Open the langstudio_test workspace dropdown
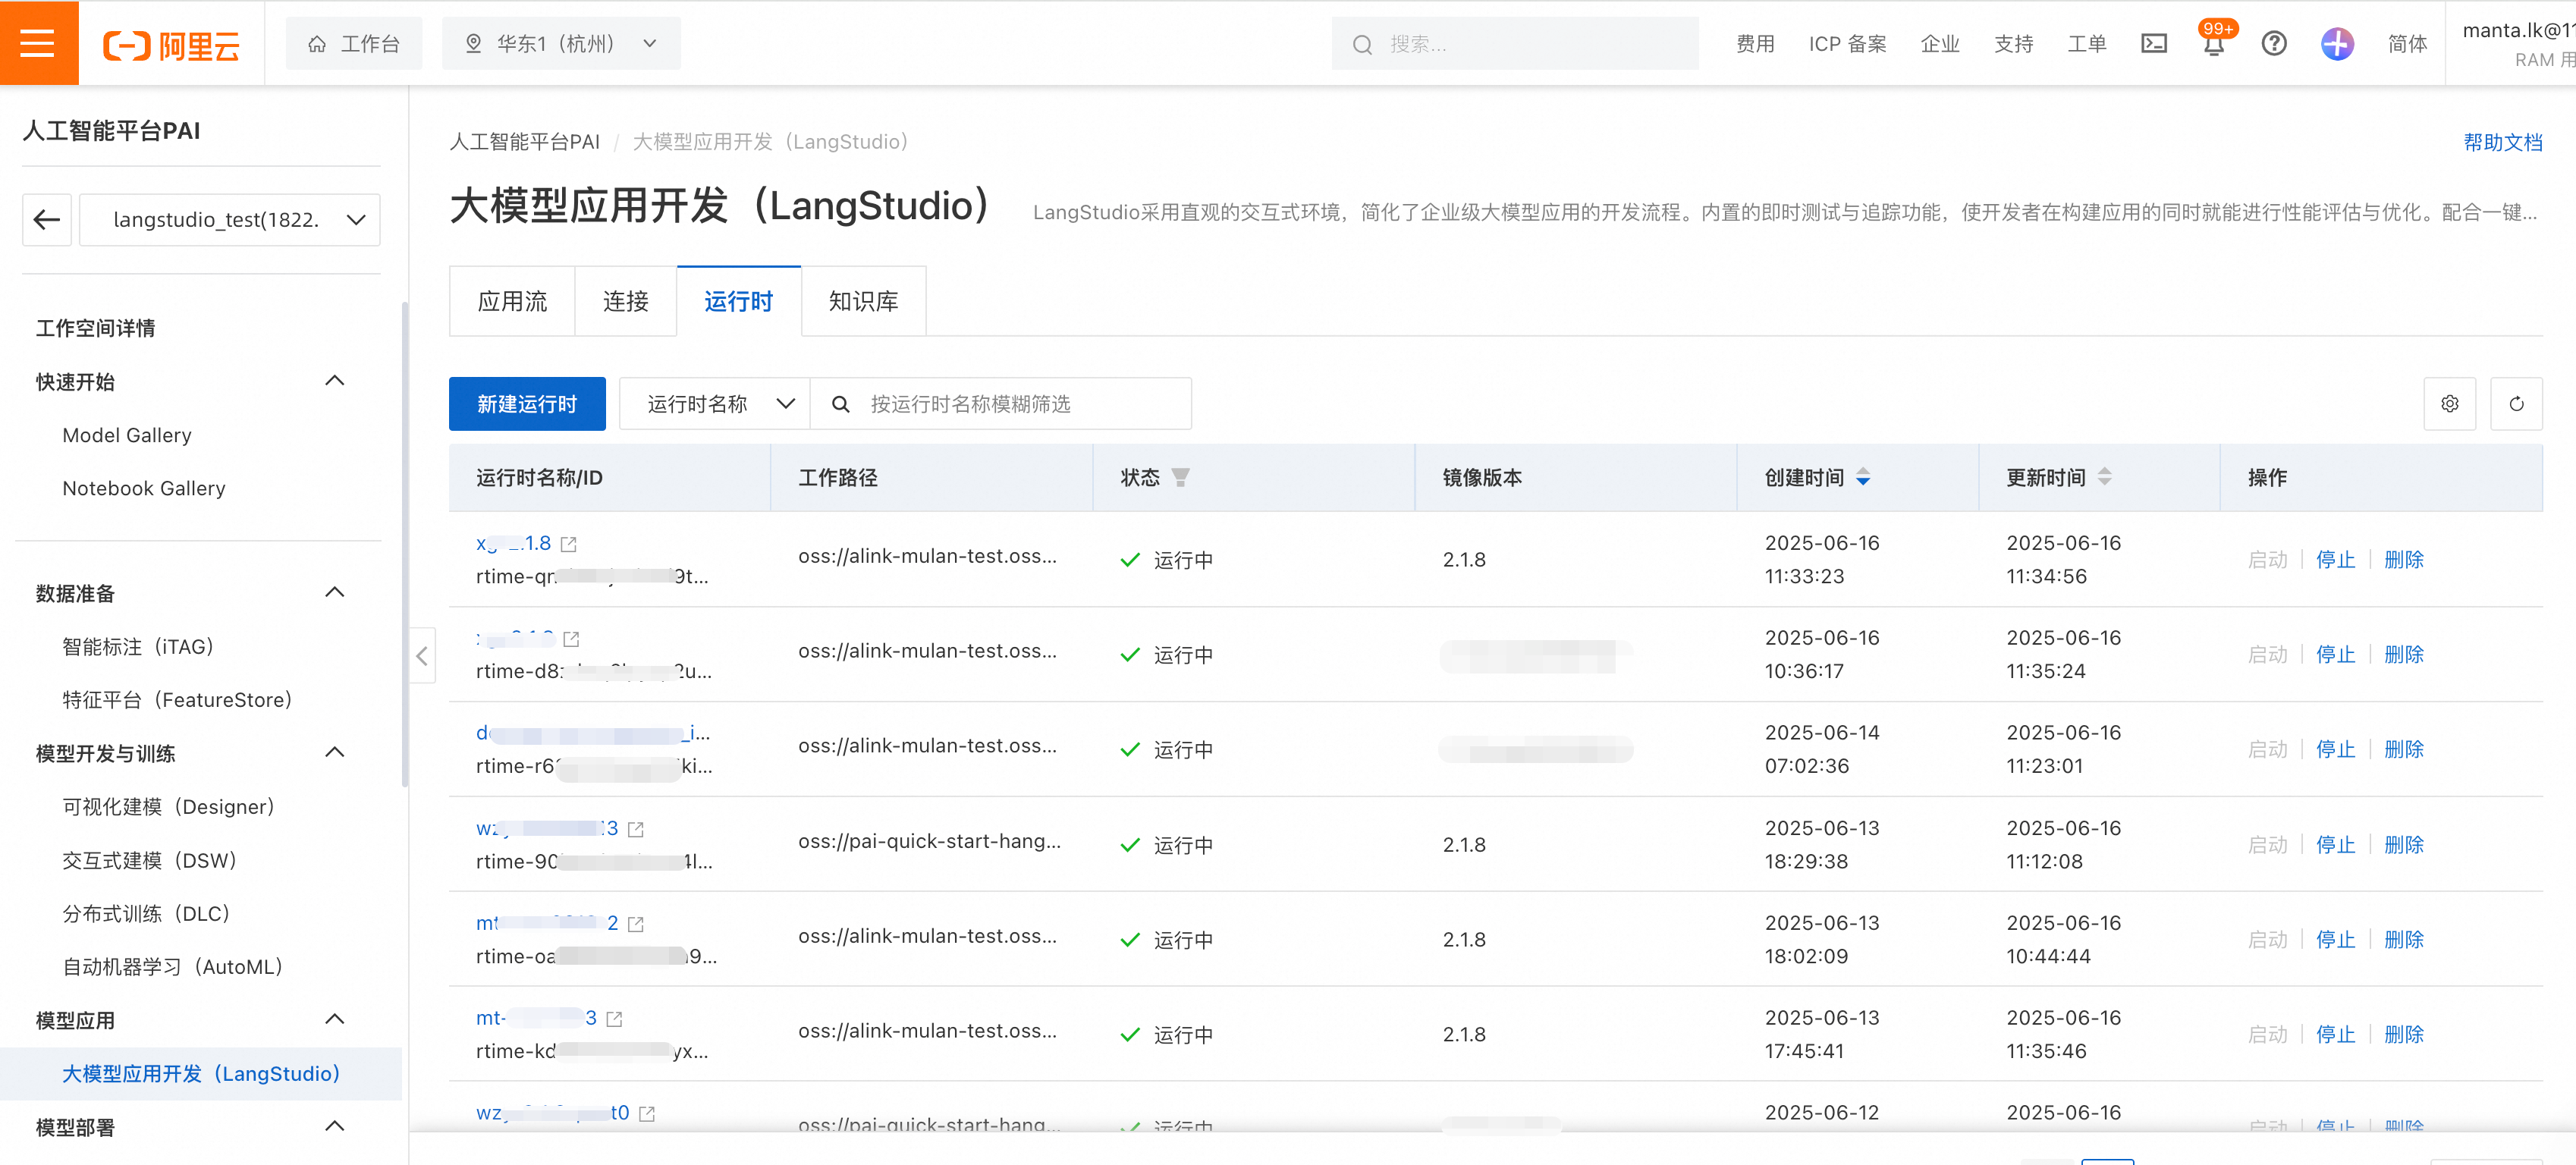The height and width of the screenshot is (1165, 2576). 230,220
